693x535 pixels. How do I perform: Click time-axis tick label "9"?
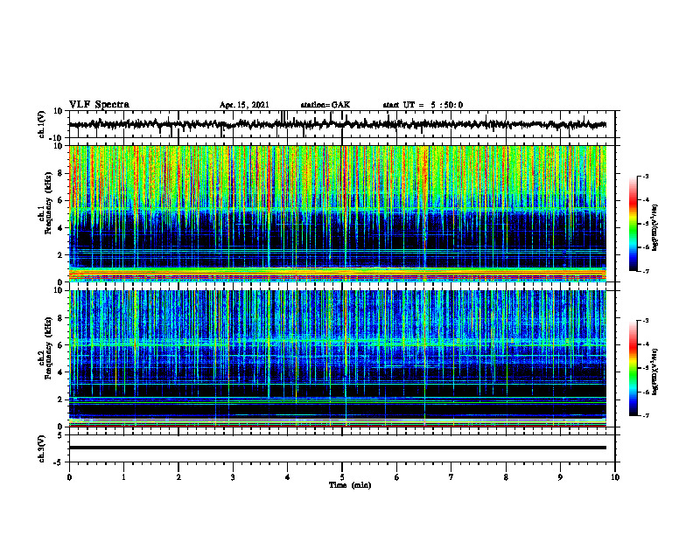(x=560, y=477)
